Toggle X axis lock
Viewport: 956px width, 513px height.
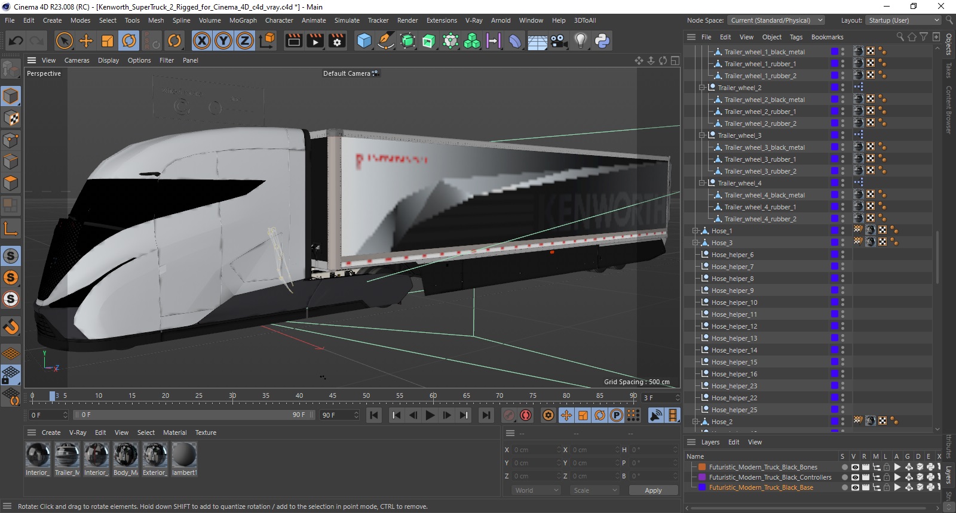click(x=202, y=41)
